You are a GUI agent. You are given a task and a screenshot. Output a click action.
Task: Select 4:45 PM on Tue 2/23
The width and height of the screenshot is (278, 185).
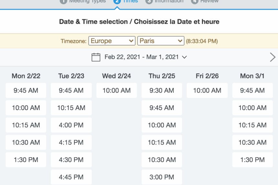click(x=71, y=177)
